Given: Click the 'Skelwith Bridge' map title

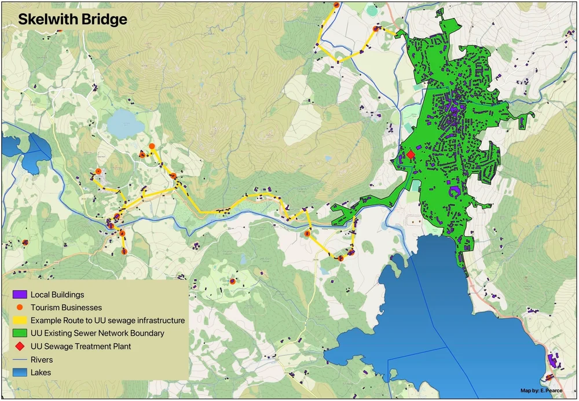Looking at the screenshot, I should click(73, 19).
